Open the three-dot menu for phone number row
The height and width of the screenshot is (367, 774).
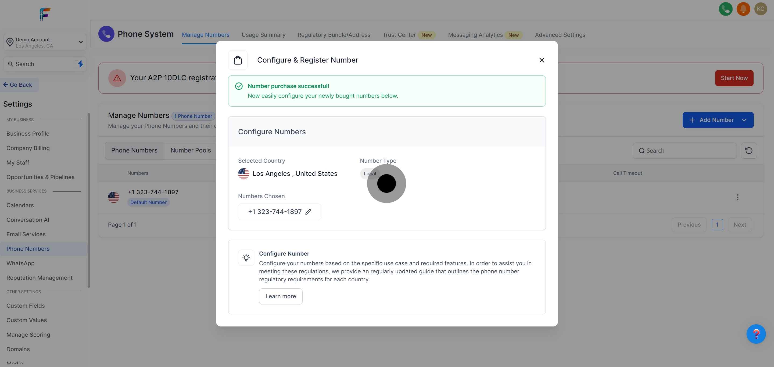pyautogui.click(x=737, y=197)
